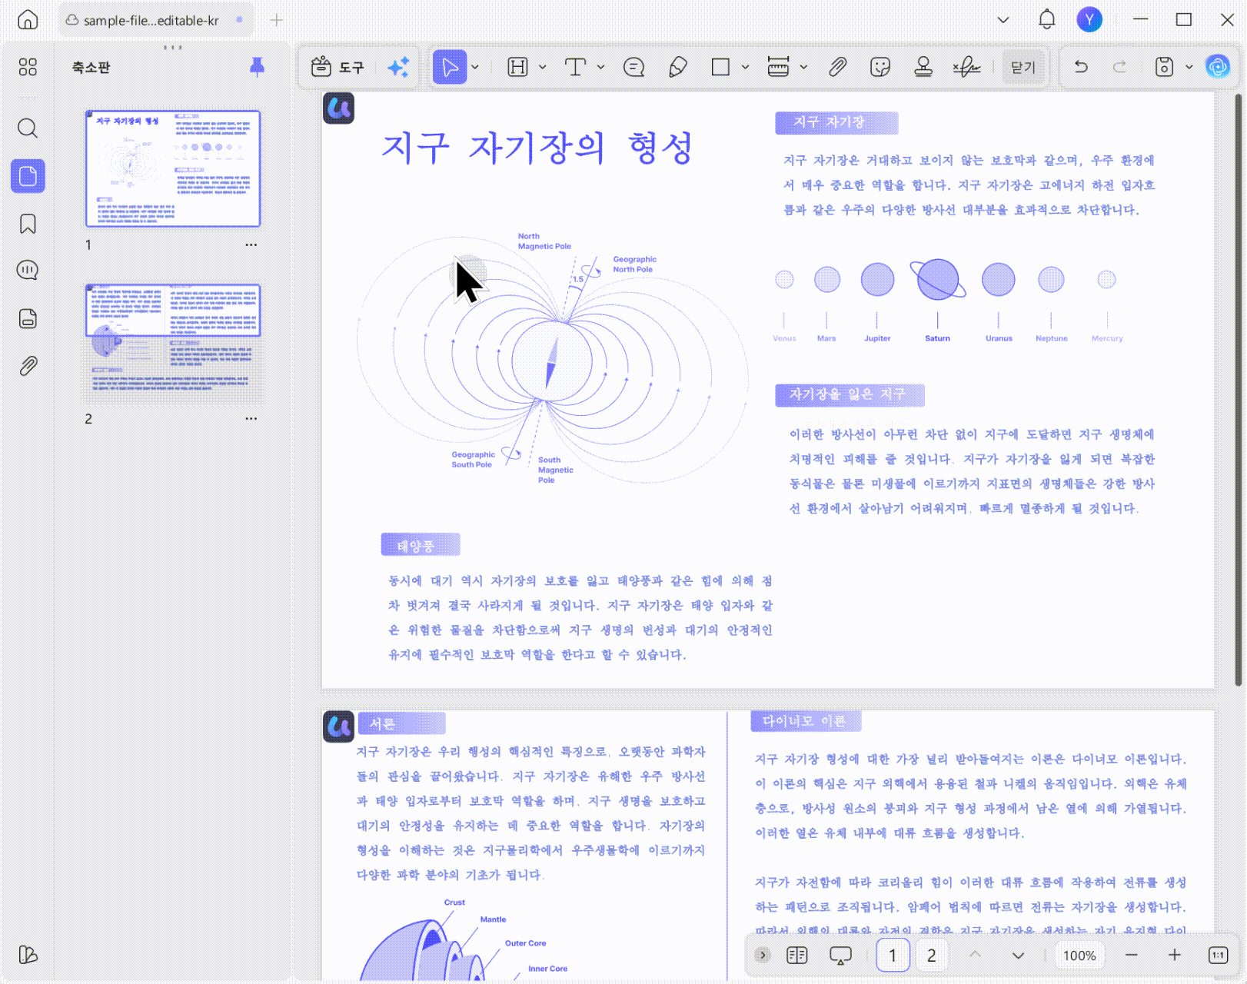Image resolution: width=1247 pixels, height=984 pixels.
Task: Open the Home icon
Action: coord(28,20)
